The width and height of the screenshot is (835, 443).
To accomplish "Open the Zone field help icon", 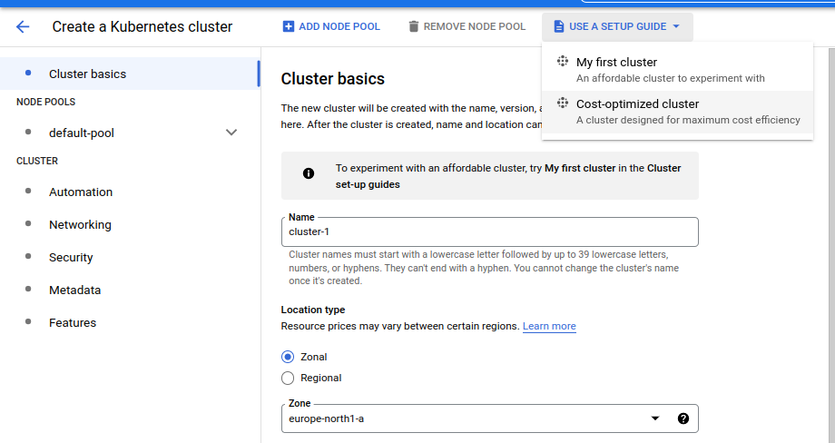I will [683, 418].
